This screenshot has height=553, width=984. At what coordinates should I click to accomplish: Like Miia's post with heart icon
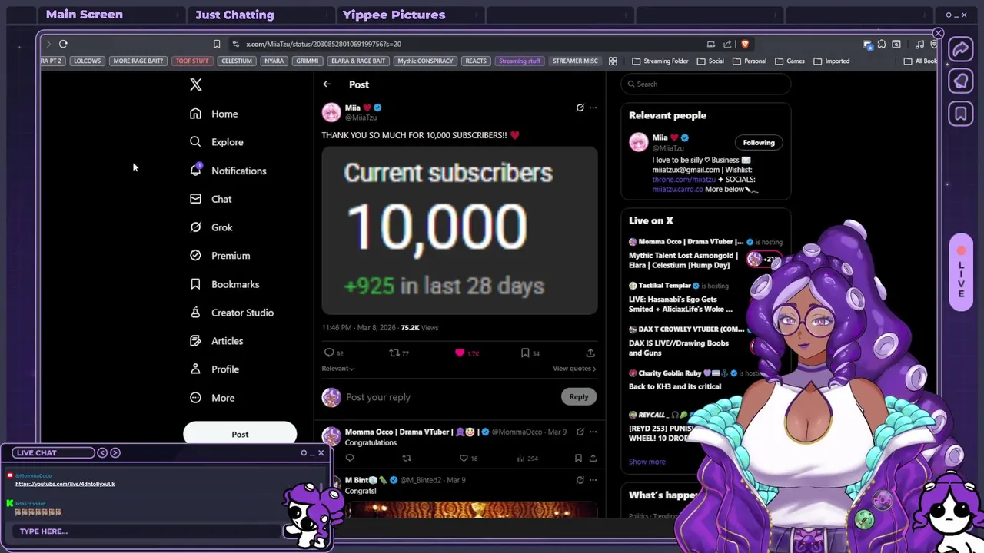pyautogui.click(x=460, y=353)
